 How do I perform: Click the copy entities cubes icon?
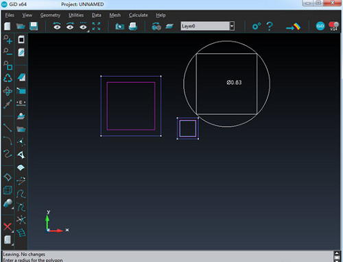(156, 27)
